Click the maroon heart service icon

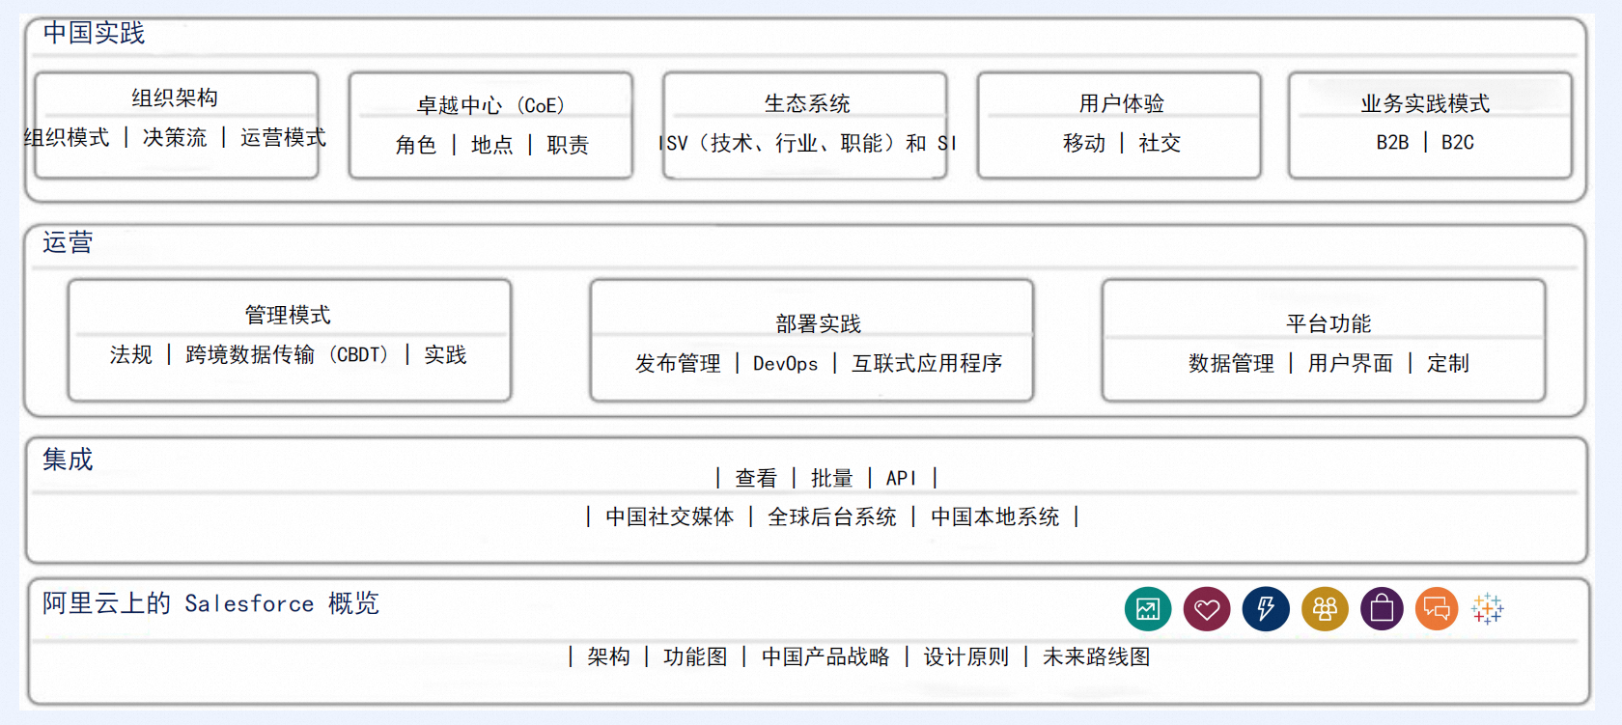point(1207,609)
